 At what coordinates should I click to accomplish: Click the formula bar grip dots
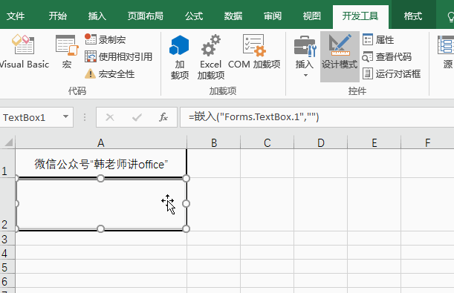click(85, 117)
